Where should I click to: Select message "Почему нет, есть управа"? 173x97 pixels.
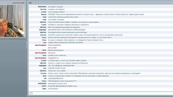[x=57, y=71]
